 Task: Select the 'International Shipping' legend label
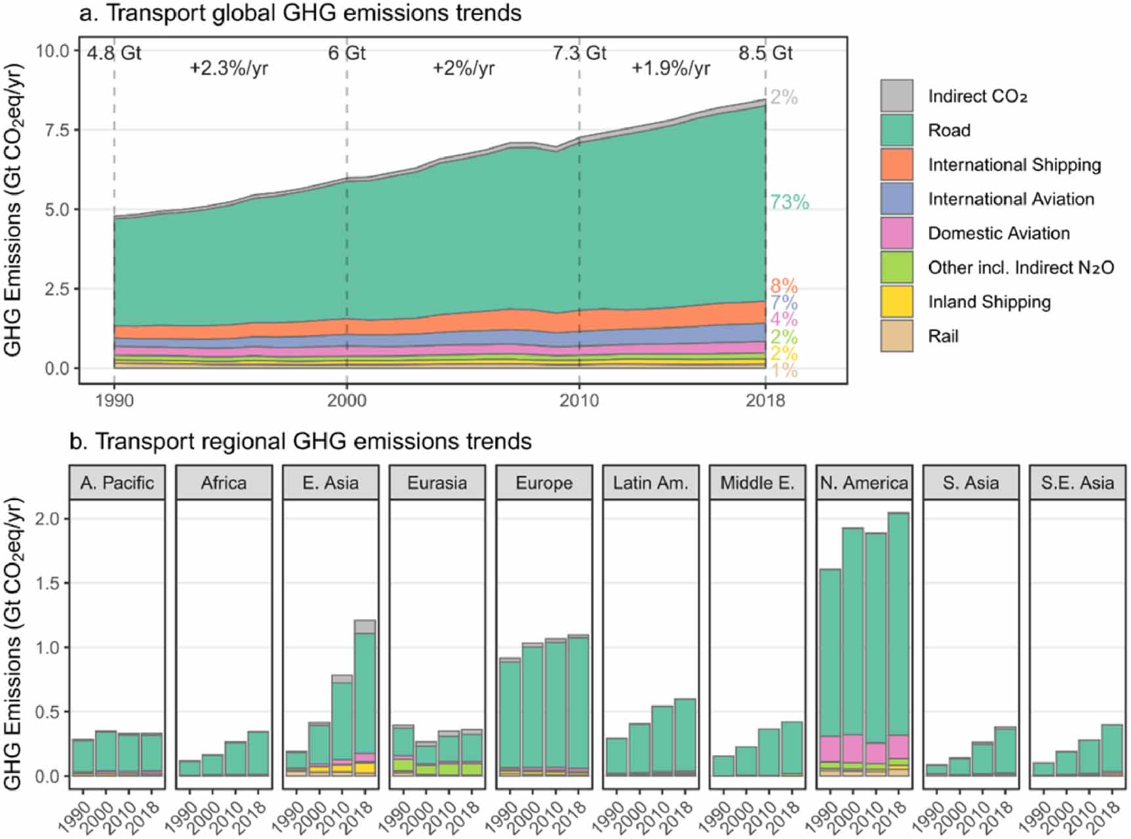pos(1014,165)
